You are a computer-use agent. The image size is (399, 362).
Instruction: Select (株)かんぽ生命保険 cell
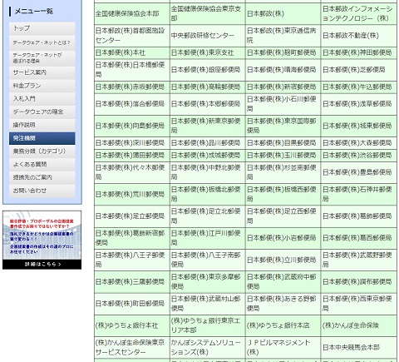(x=359, y=325)
